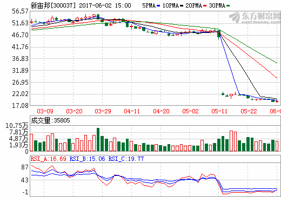Click the 17.08 price axis label
281x197 pixels.
pos(20,106)
